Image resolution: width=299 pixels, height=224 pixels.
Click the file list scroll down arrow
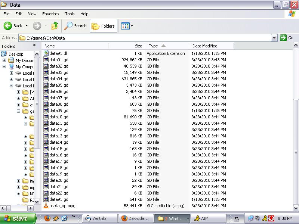point(296,208)
